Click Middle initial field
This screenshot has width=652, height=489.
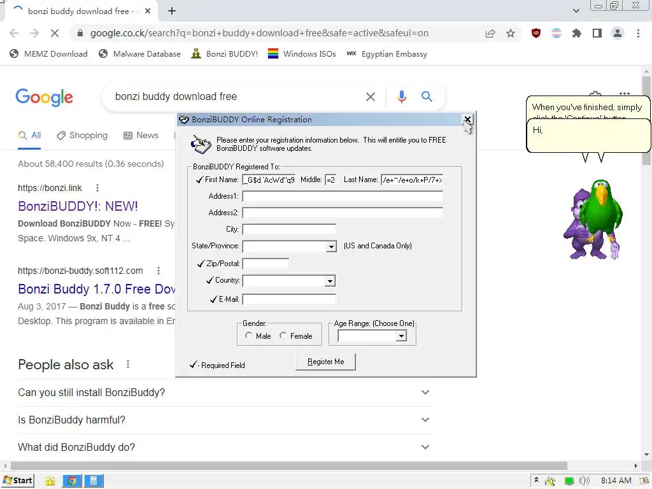(330, 180)
